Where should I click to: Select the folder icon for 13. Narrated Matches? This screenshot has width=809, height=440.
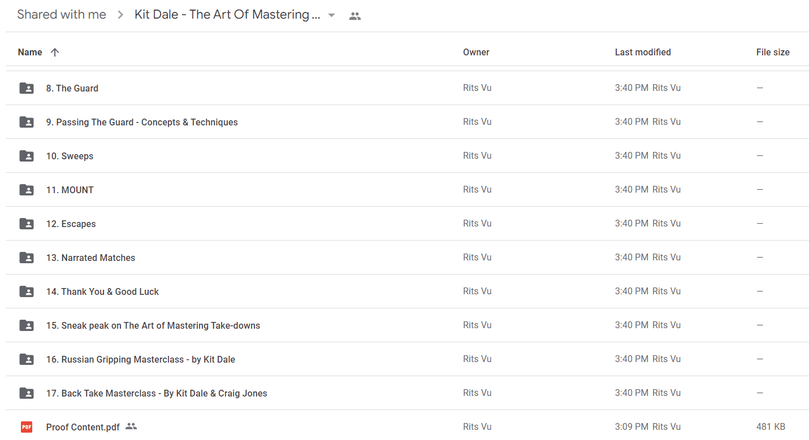coord(27,258)
